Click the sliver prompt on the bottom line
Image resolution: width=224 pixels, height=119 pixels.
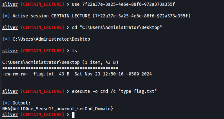(10, 115)
